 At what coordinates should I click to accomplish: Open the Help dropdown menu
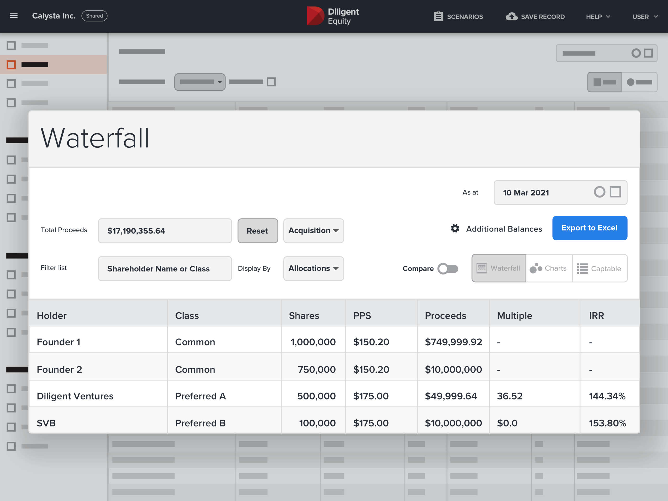tap(598, 17)
